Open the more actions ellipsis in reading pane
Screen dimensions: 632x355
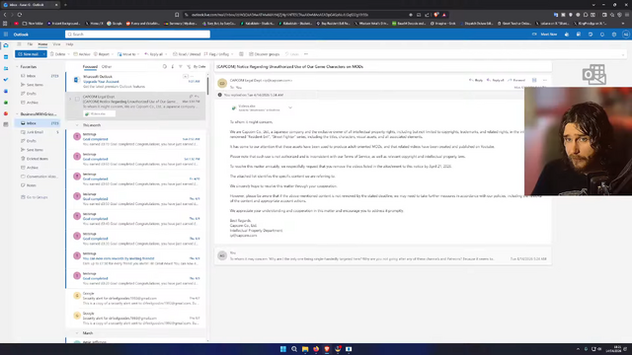pos(545,80)
